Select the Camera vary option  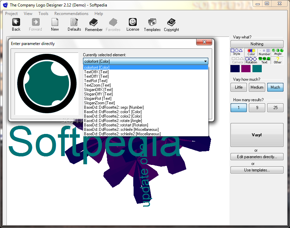[237, 60]
